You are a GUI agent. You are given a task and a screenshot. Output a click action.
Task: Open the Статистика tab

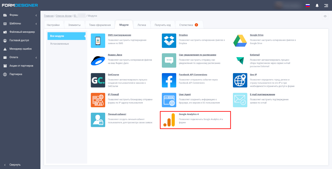click(188, 25)
